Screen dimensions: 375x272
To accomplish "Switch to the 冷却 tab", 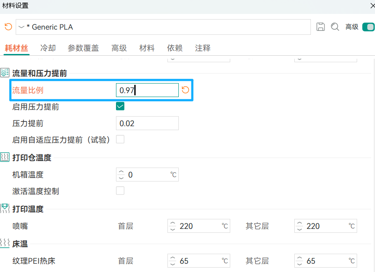I will 48,48.
